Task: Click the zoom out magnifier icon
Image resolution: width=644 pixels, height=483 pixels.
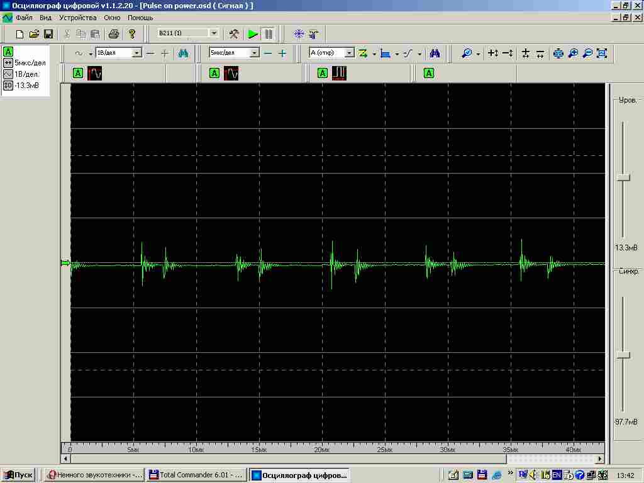Action: (587, 53)
